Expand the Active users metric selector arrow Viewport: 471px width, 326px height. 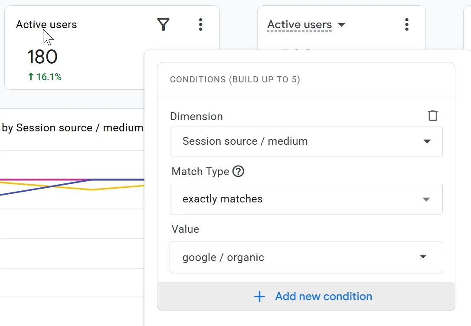click(x=341, y=24)
